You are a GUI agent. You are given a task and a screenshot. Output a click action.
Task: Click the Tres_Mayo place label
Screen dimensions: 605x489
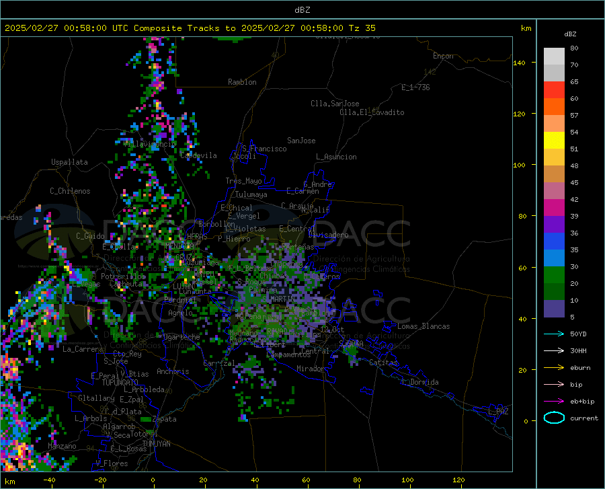[243, 181]
